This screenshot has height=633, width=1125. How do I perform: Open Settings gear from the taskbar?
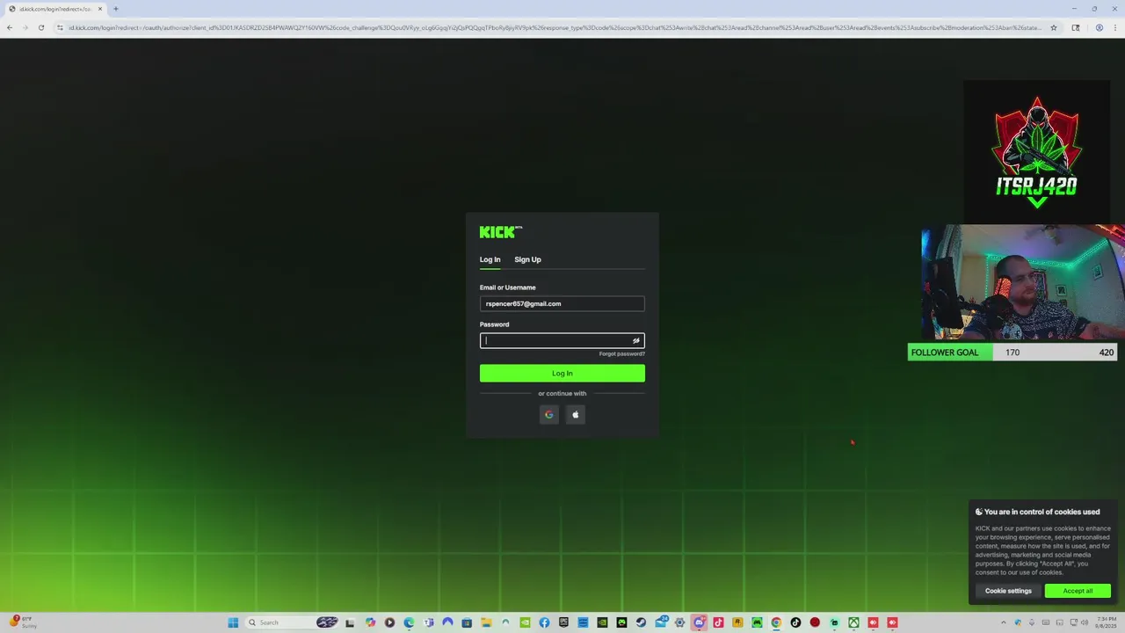(x=679, y=622)
